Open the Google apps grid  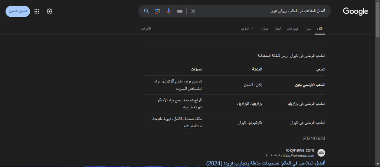37,12
